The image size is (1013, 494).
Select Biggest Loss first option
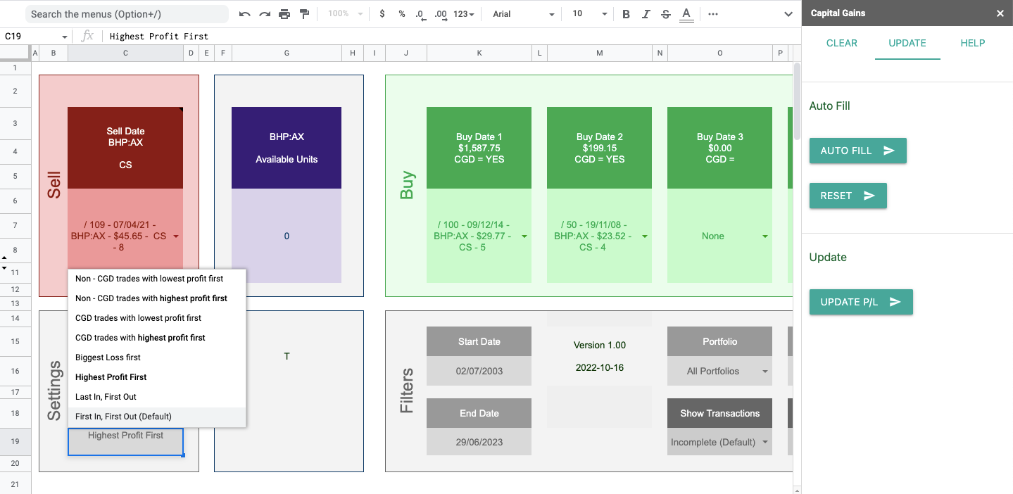pos(108,357)
